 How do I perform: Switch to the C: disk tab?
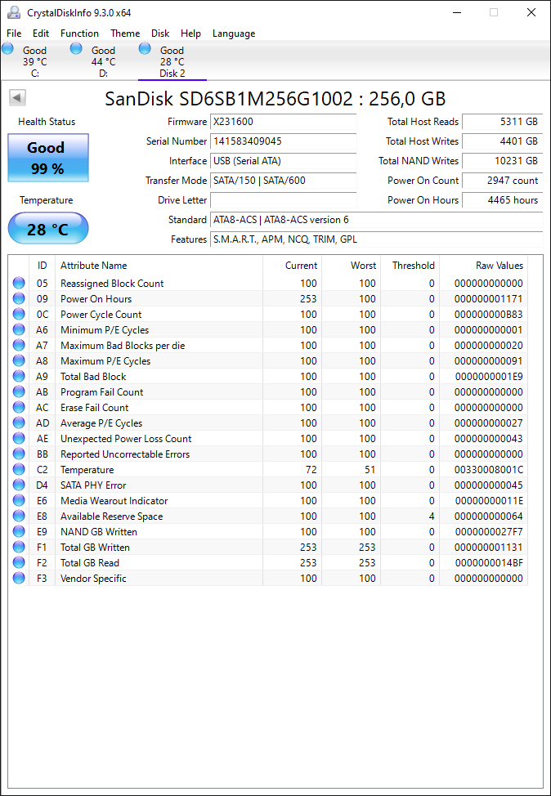[34, 61]
